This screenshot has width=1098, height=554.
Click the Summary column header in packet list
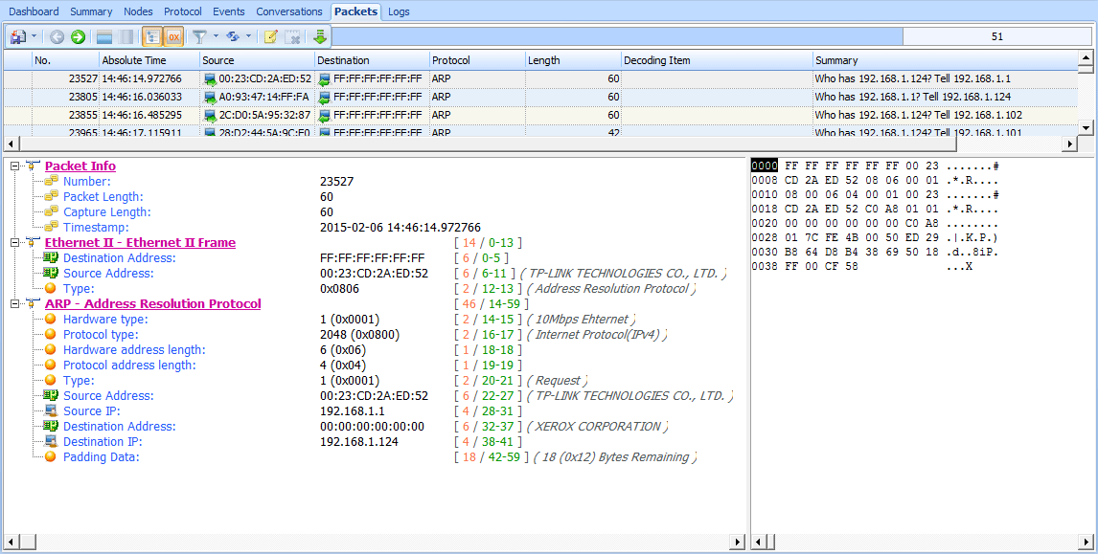[945, 60]
